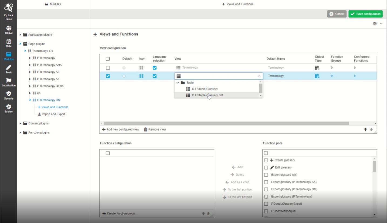The image size is (387, 223).
Task: Open the EN language dropdown
Action: [378, 24]
